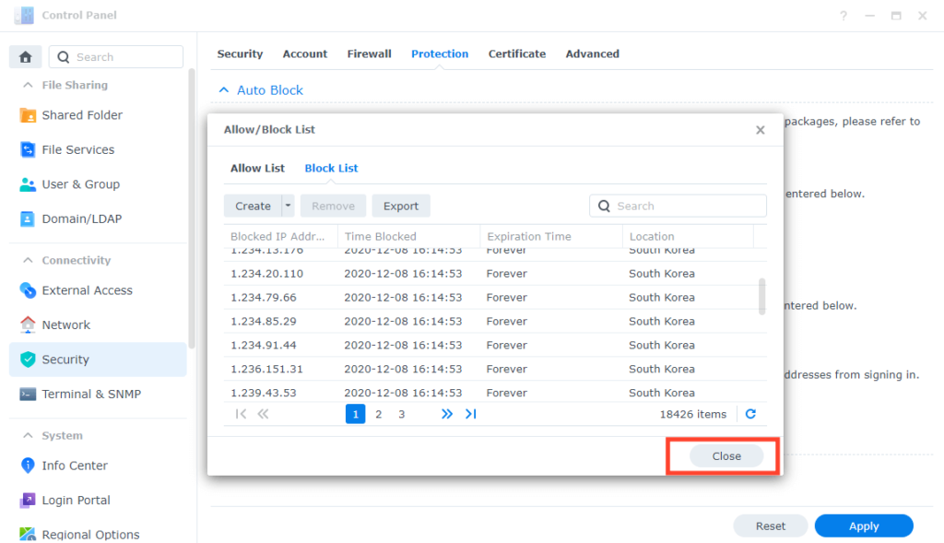Screen dimensions: 944x543
Task: Select Shared Folder in the sidebar
Action: pyautogui.click(x=81, y=114)
